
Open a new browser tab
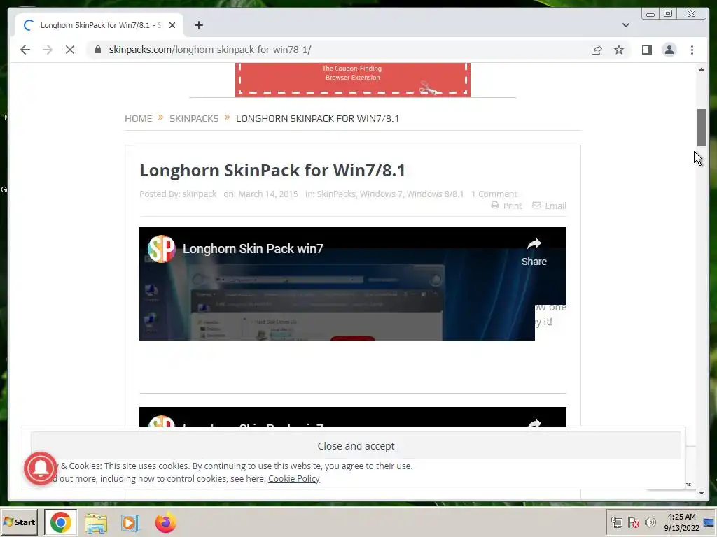click(198, 25)
